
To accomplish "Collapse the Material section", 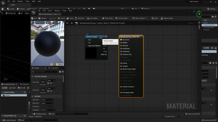I will coord(32,96).
